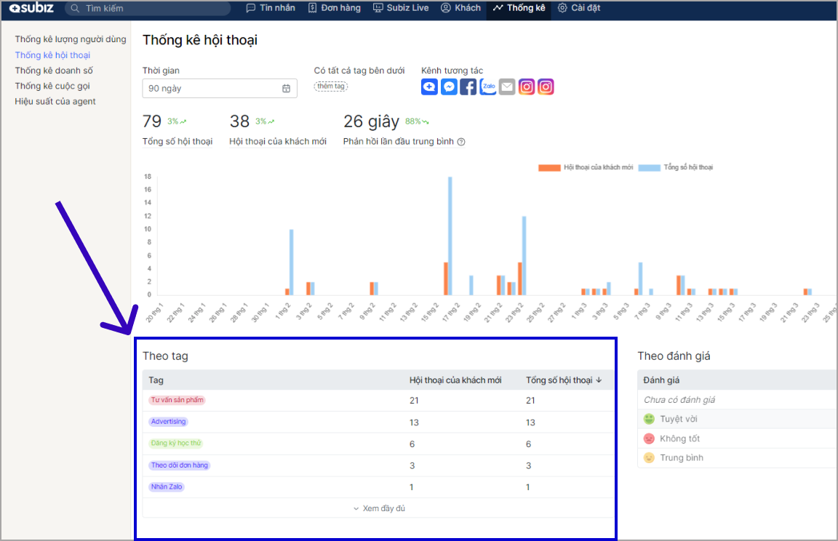
Task: Click the Zalo channel icon
Action: (x=488, y=87)
